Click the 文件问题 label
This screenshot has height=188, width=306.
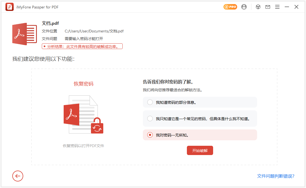(x=49, y=39)
